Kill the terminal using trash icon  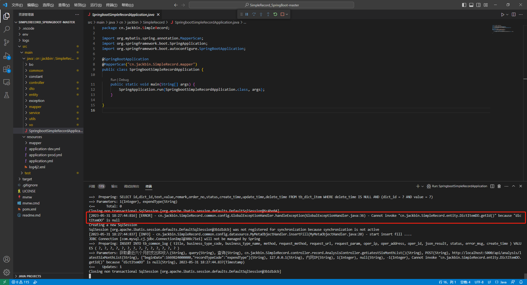pyautogui.click(x=499, y=186)
